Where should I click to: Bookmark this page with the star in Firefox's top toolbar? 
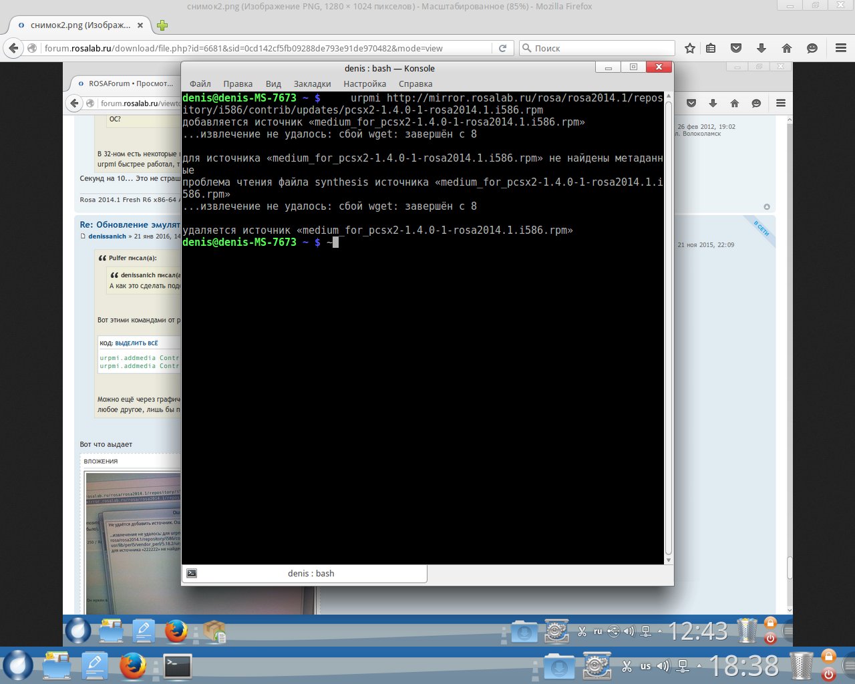click(690, 48)
